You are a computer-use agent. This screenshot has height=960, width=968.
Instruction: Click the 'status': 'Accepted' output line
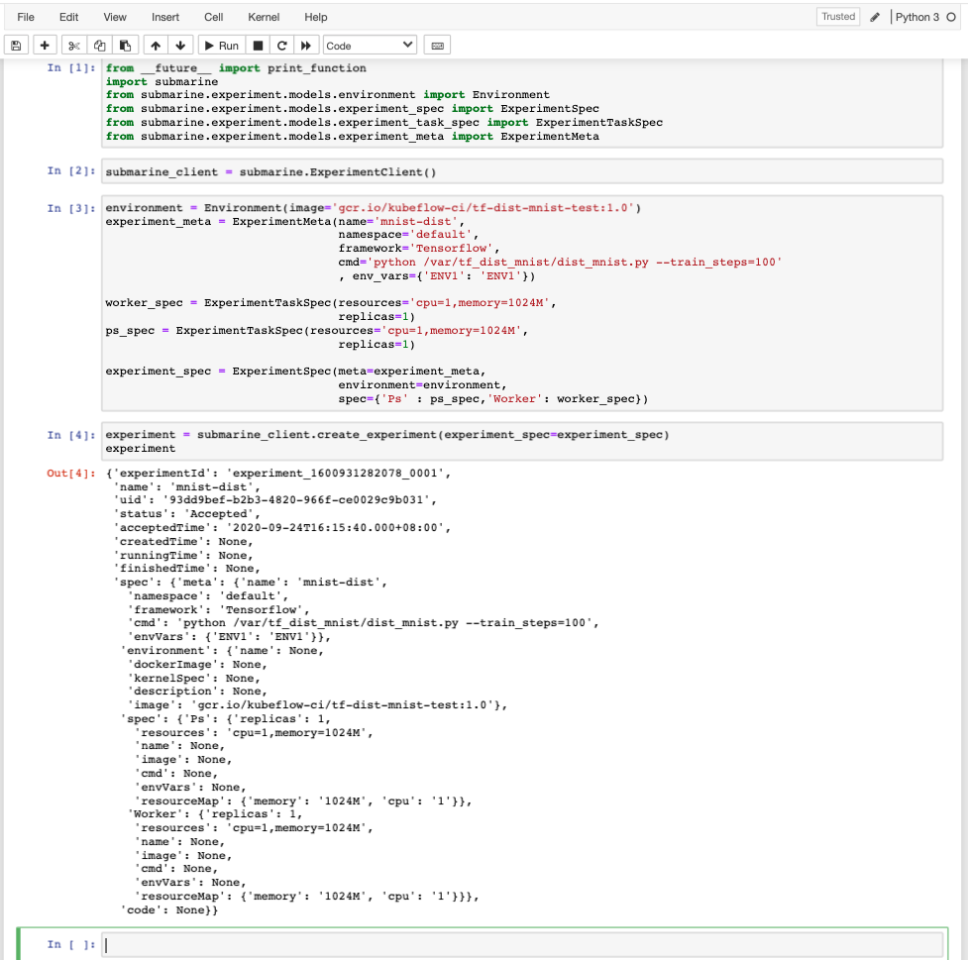[186, 513]
